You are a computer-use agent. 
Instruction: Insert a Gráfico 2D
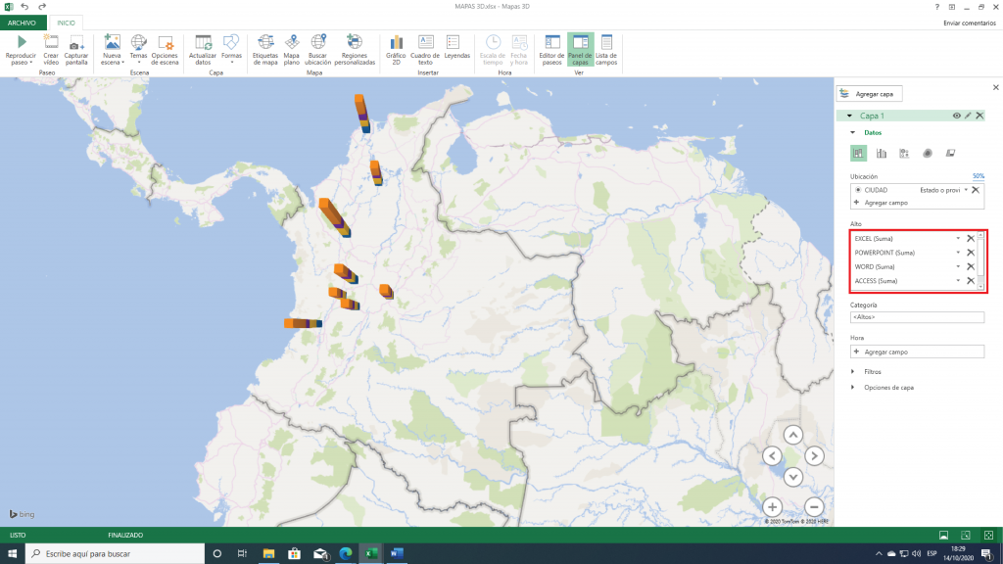pos(396,50)
